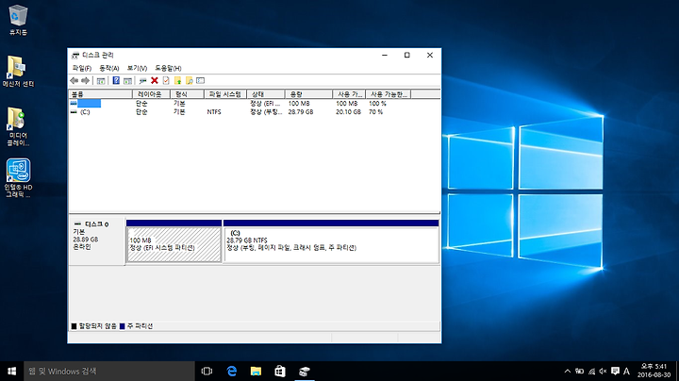
Task: Click the 할당되지 않음 black legend swatch
Action: (74, 326)
